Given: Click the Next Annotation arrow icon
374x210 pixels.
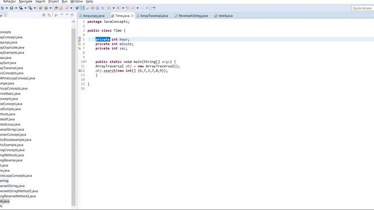Looking at the screenshot, I should tap(109, 8).
